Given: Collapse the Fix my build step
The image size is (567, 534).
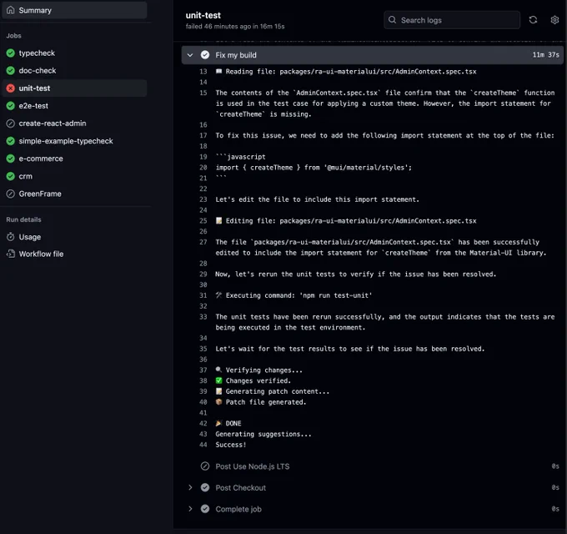Looking at the screenshot, I should [x=190, y=55].
